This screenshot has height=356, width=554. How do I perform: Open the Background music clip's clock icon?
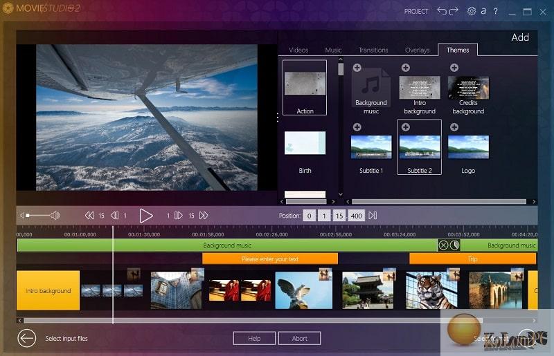coord(455,245)
